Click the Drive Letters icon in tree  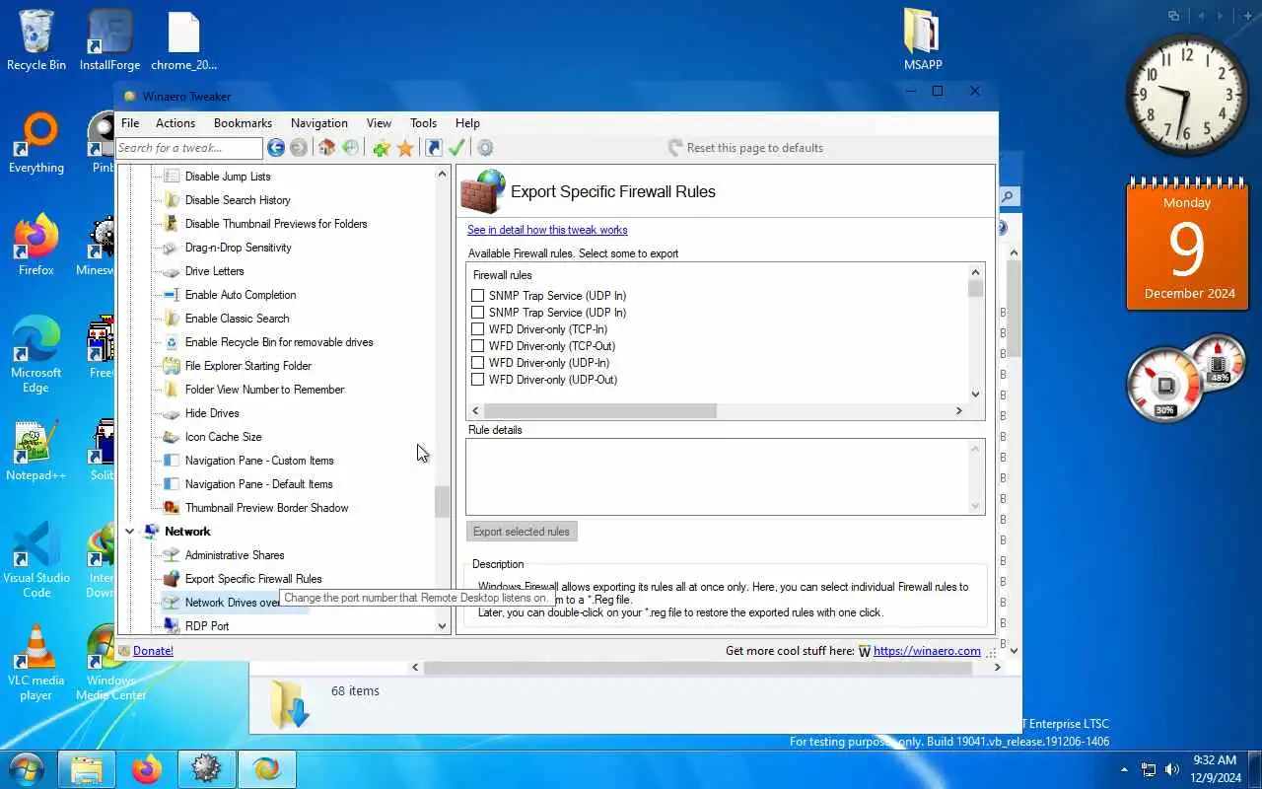[x=171, y=271]
